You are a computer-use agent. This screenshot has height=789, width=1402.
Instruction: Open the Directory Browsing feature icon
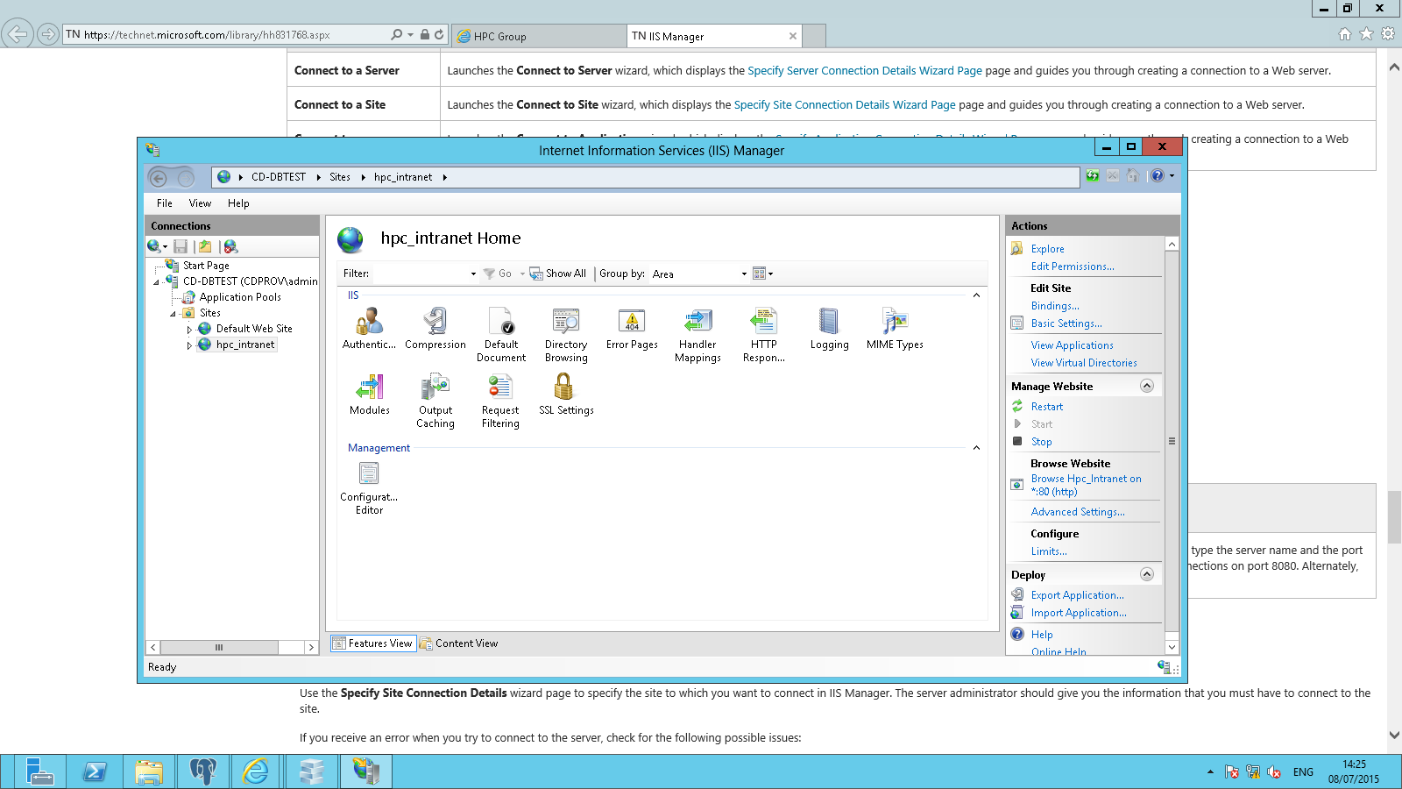tap(566, 335)
